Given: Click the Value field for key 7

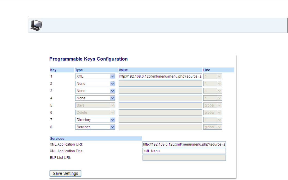Looking at the screenshot, I should tap(160, 120).
